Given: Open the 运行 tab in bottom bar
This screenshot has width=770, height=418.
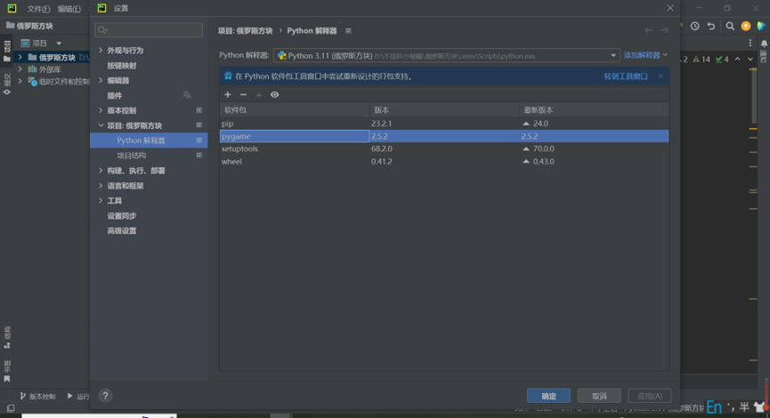Looking at the screenshot, I should click(x=78, y=397).
